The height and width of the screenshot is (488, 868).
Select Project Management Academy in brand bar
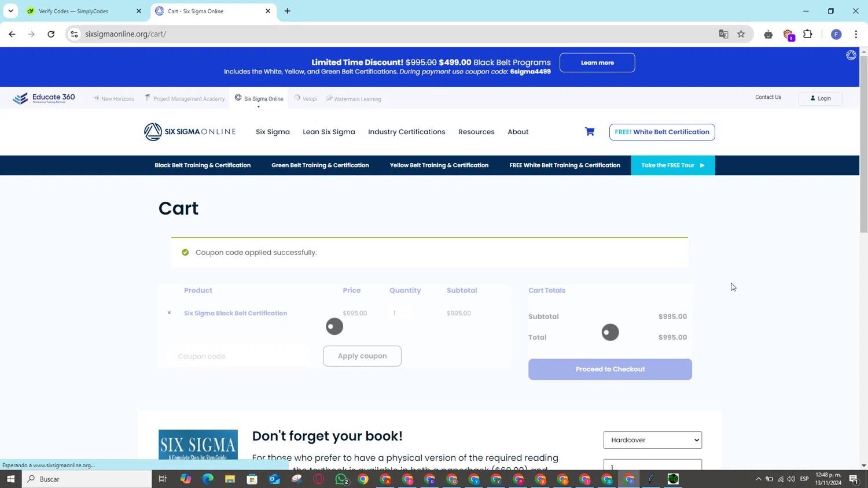(185, 99)
